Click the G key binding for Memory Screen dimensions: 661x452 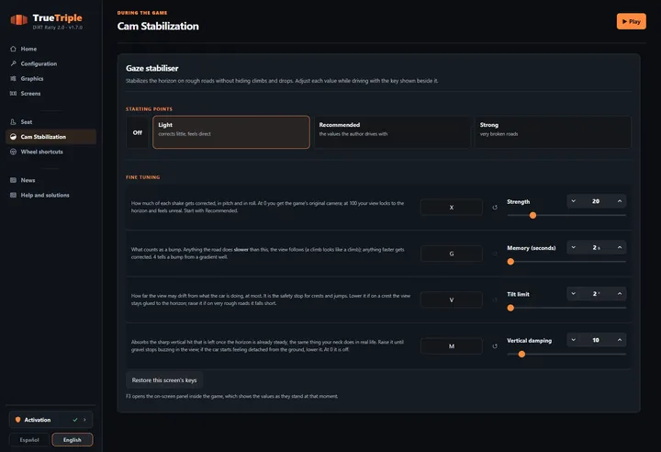(x=452, y=254)
